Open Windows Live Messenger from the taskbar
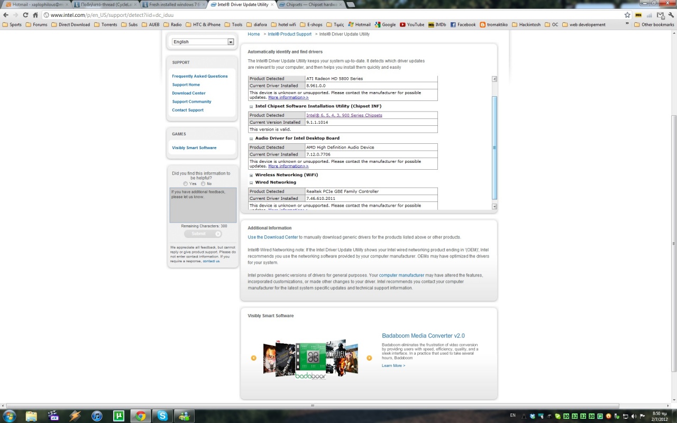Viewport: 677px width, 423px height. [184, 416]
